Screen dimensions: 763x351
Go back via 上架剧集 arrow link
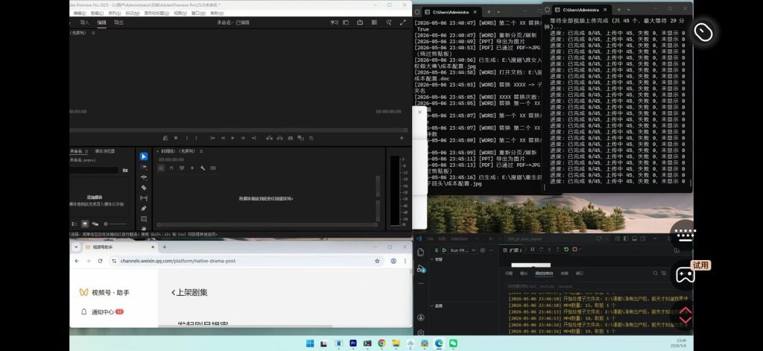pos(190,293)
